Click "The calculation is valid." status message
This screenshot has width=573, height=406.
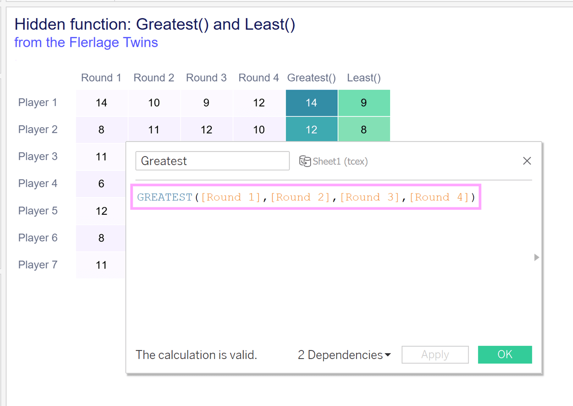pos(196,355)
